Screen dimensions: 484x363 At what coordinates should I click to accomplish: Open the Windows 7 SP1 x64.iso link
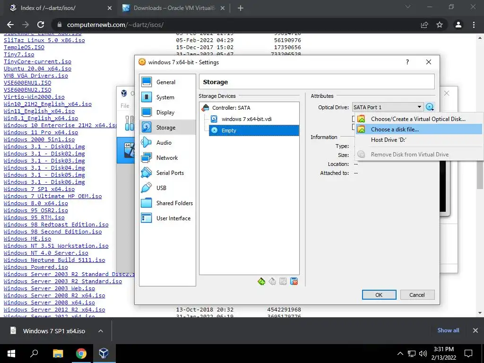39,189
